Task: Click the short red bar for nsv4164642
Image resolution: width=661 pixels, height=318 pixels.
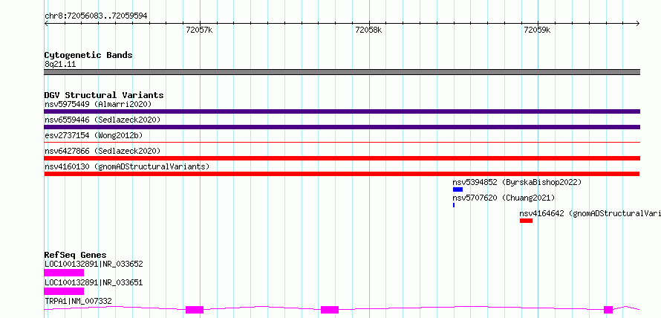Action: [526, 221]
